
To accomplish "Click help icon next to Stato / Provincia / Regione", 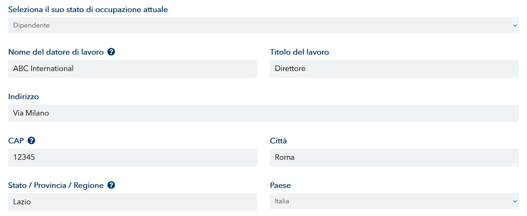I will pos(111,185).
